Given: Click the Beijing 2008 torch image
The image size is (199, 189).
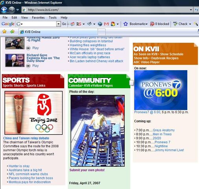Looking at the screenshot, I should [x=33, y=113].
